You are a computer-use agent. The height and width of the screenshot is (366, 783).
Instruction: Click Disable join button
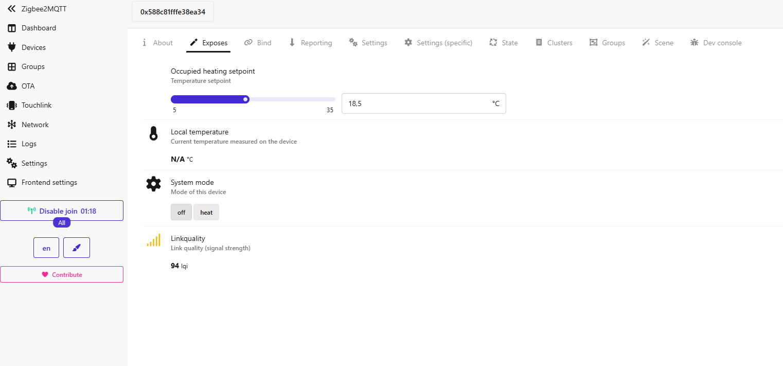tap(62, 211)
